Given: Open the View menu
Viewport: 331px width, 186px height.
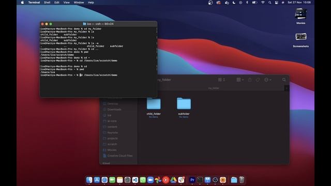Looking at the screenshot, I should pyautogui.click(x=67, y=3).
